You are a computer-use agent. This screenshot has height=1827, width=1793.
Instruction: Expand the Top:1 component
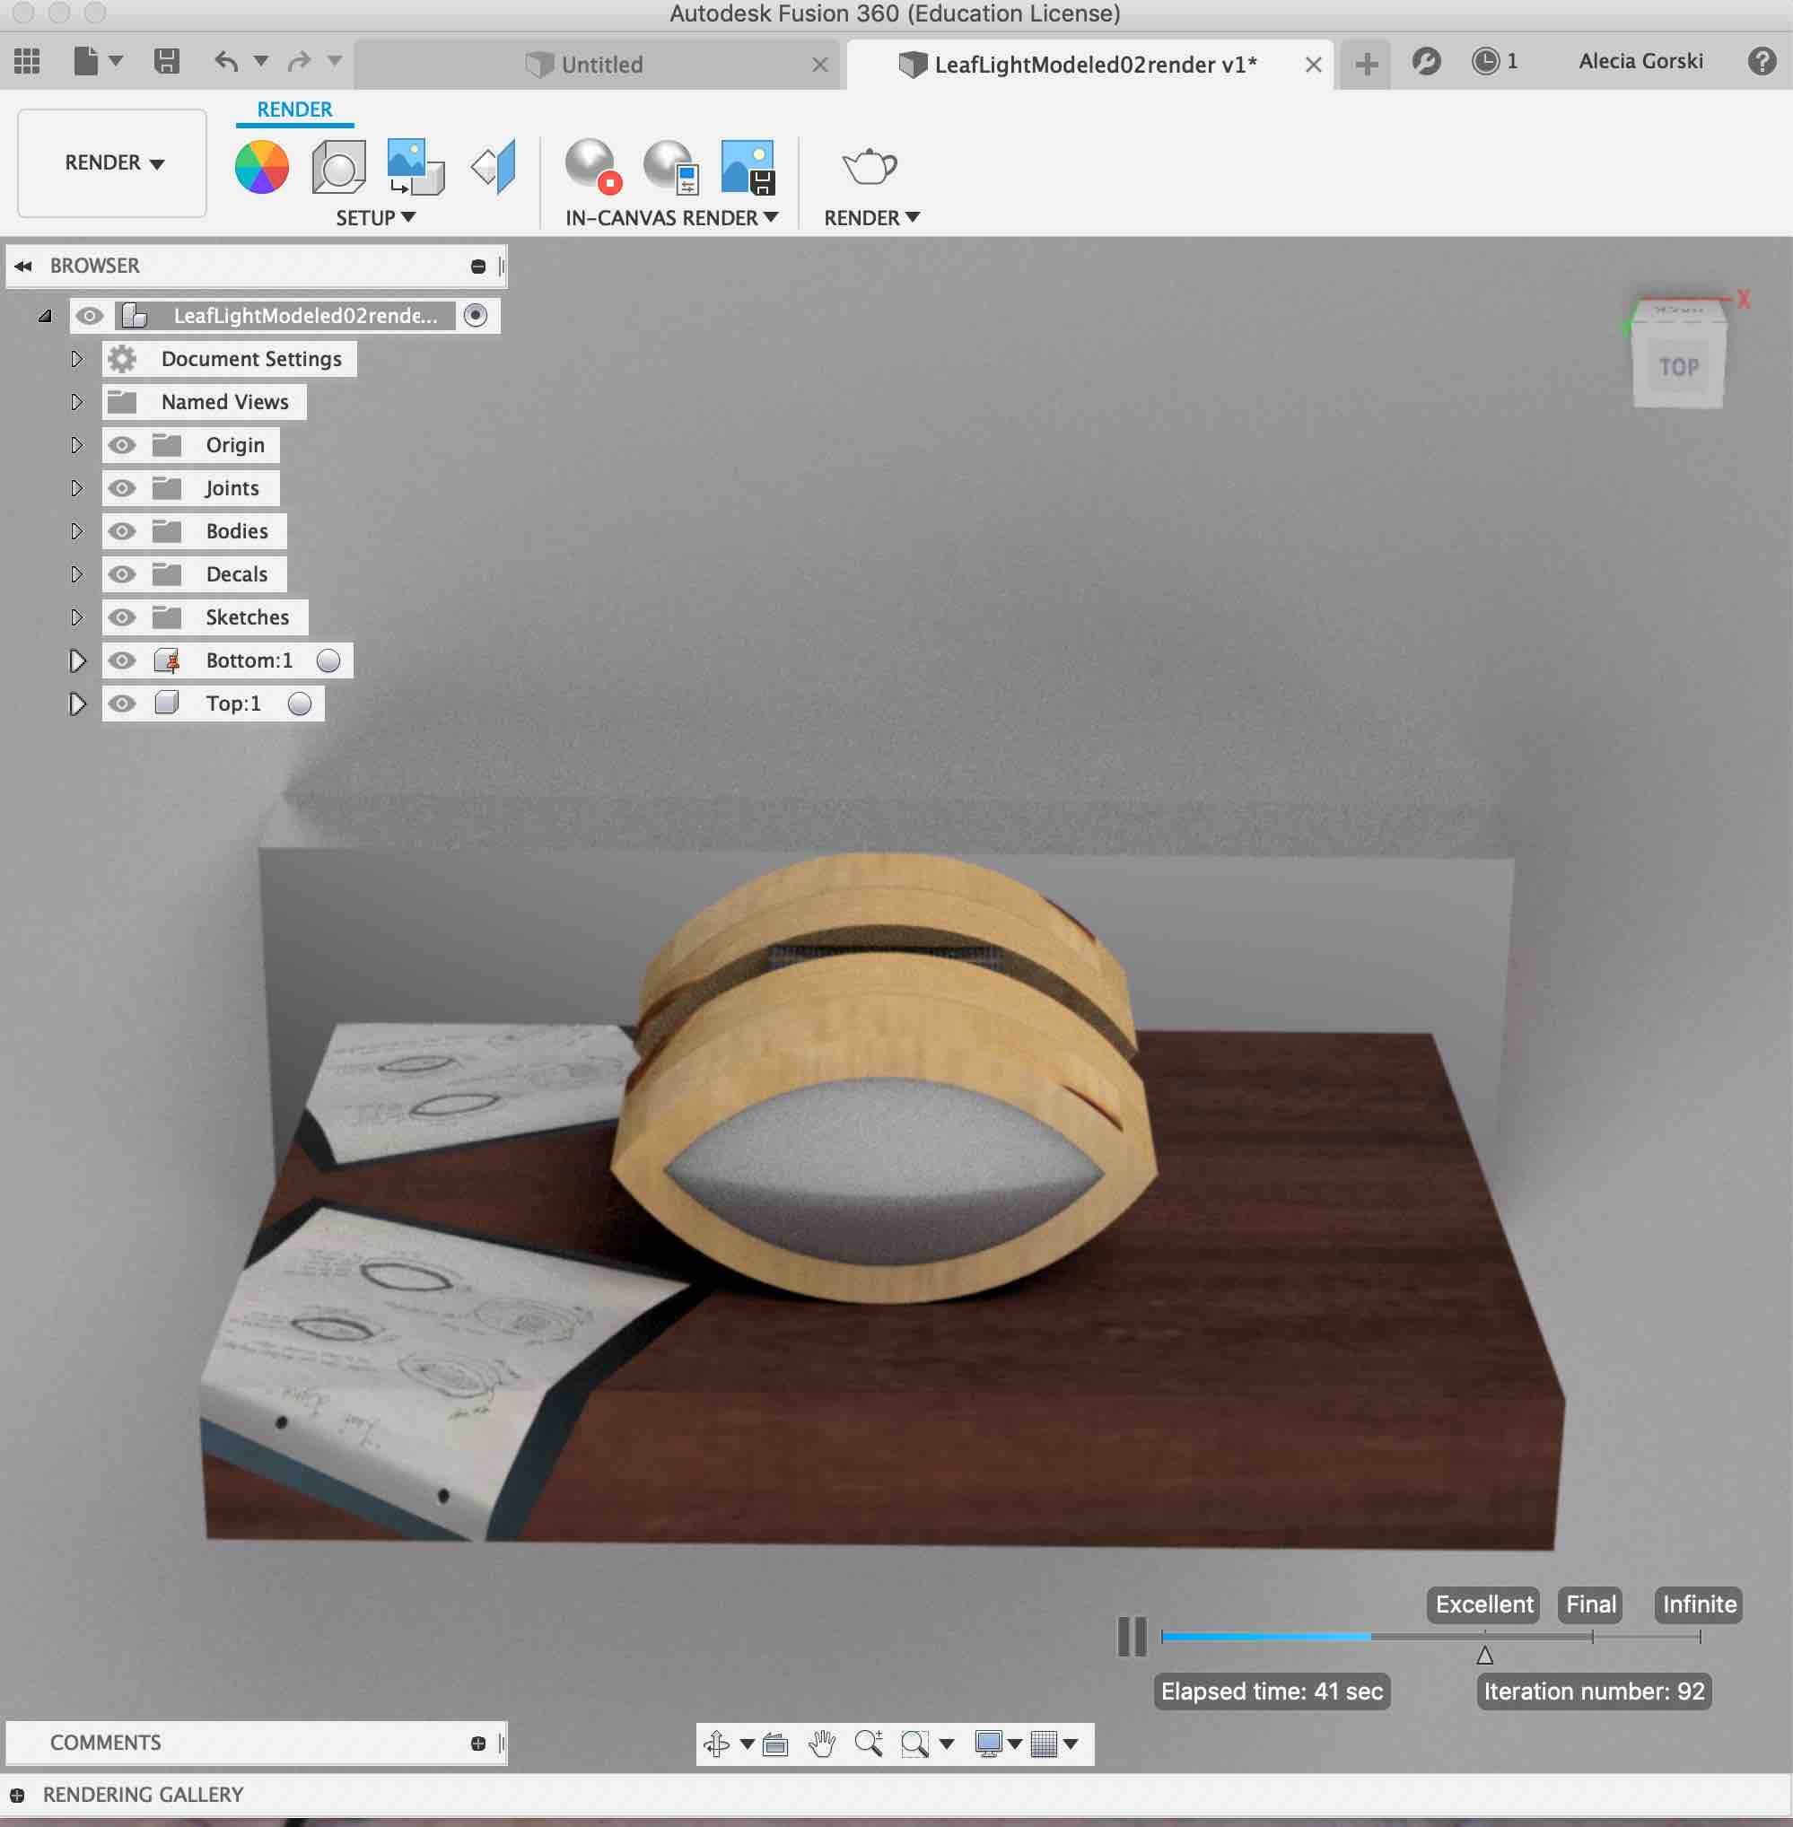point(77,704)
